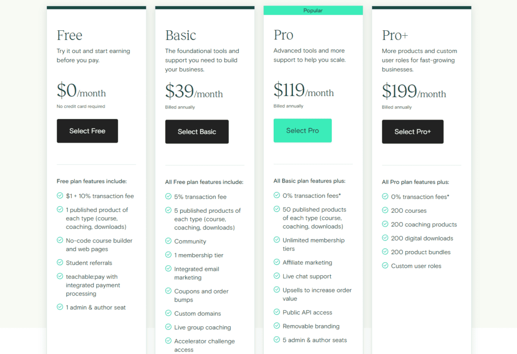Click the "$119/month" price text
Image resolution: width=517 pixels, height=354 pixels.
click(x=304, y=92)
